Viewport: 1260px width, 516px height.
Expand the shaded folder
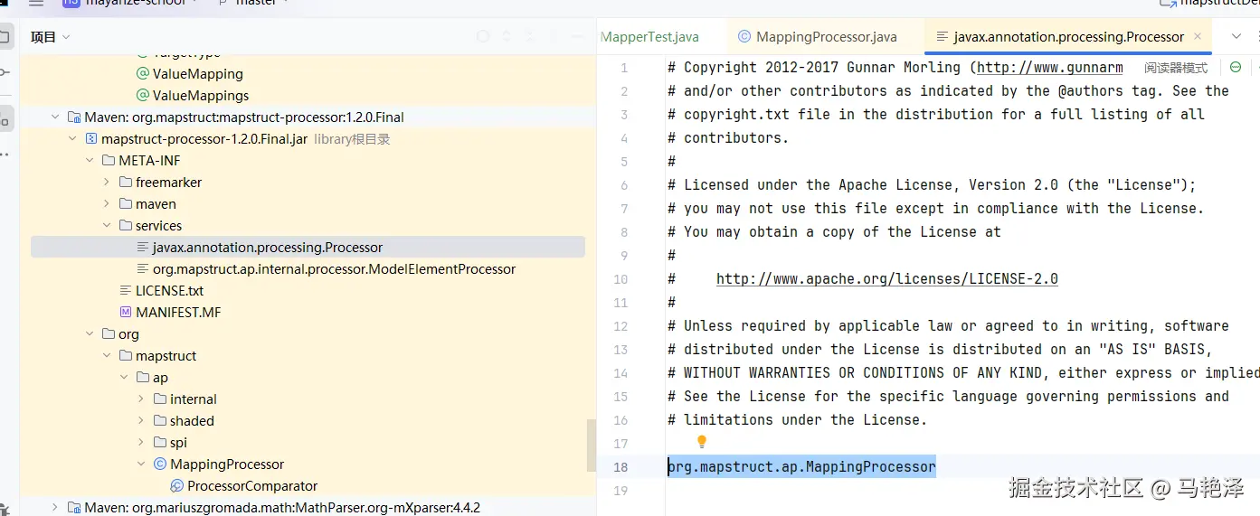pos(141,421)
